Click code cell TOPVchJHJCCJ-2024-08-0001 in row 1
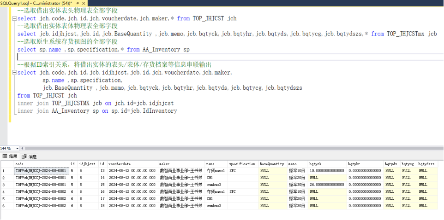Image resolution: width=444 pixels, height=220 pixels. click(42, 171)
